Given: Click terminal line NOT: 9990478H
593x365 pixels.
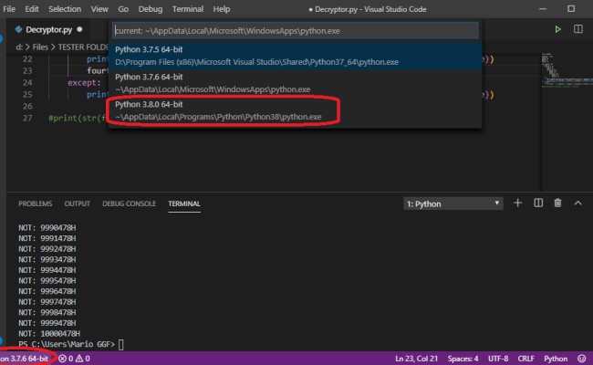Looking at the screenshot, I should click(47, 228).
